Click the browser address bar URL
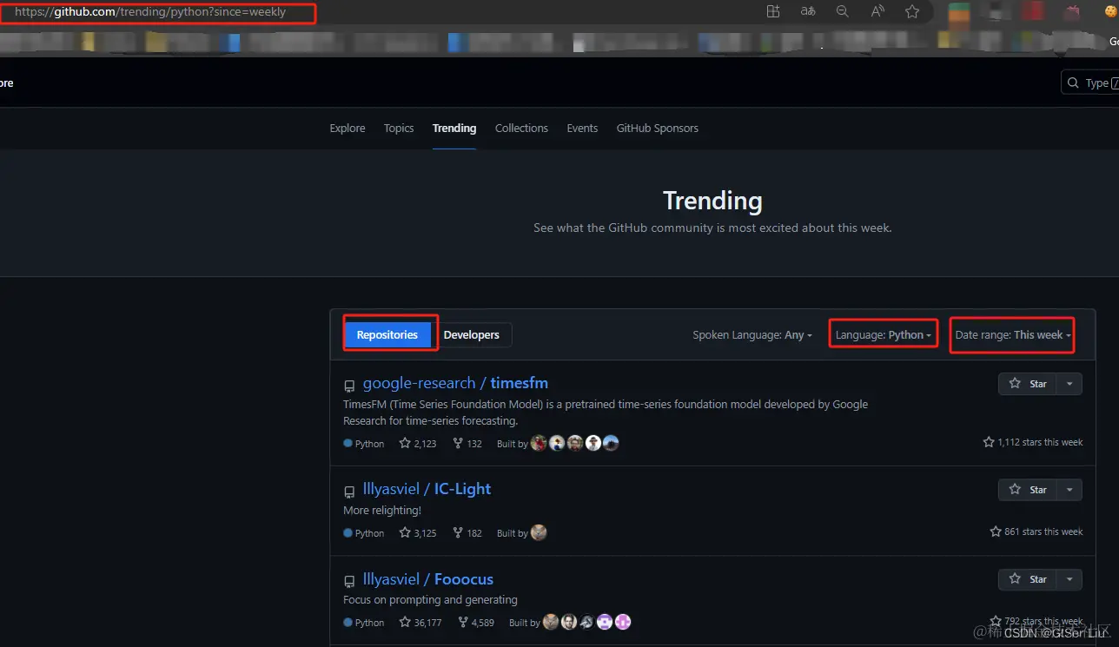1119x647 pixels. point(150,12)
